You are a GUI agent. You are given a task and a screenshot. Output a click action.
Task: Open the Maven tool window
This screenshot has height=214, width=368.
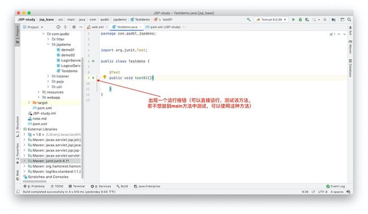coord(350,47)
